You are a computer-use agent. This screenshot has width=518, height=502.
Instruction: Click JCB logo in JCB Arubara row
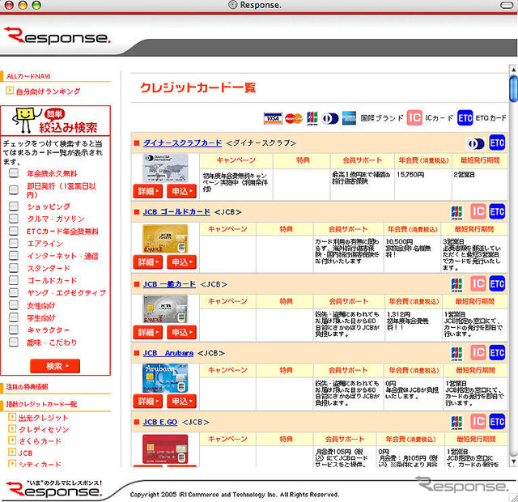[x=456, y=354]
